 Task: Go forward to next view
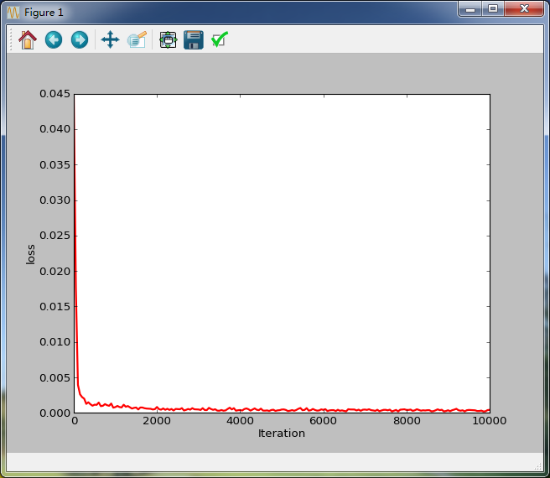coord(80,39)
